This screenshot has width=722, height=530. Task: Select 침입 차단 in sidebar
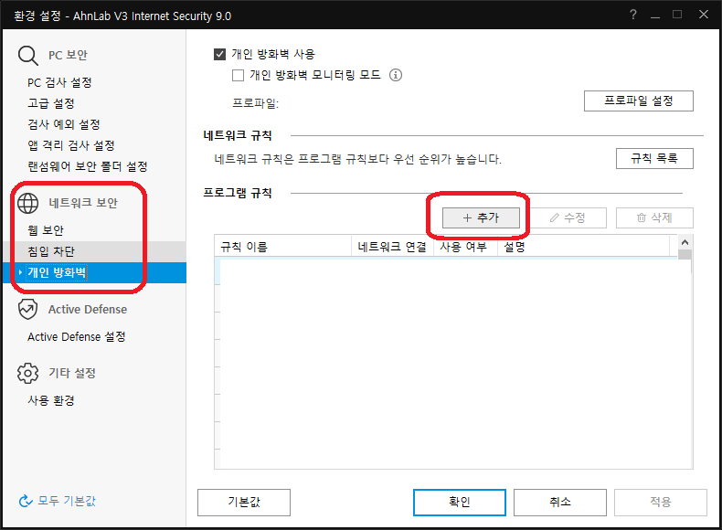[94, 251]
